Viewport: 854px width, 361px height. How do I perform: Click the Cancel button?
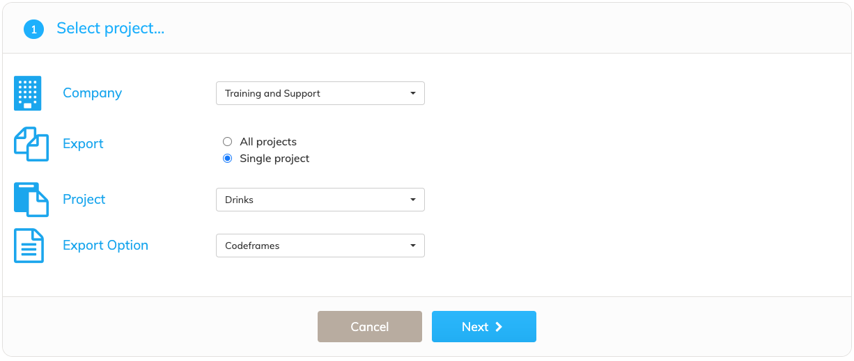tap(370, 327)
